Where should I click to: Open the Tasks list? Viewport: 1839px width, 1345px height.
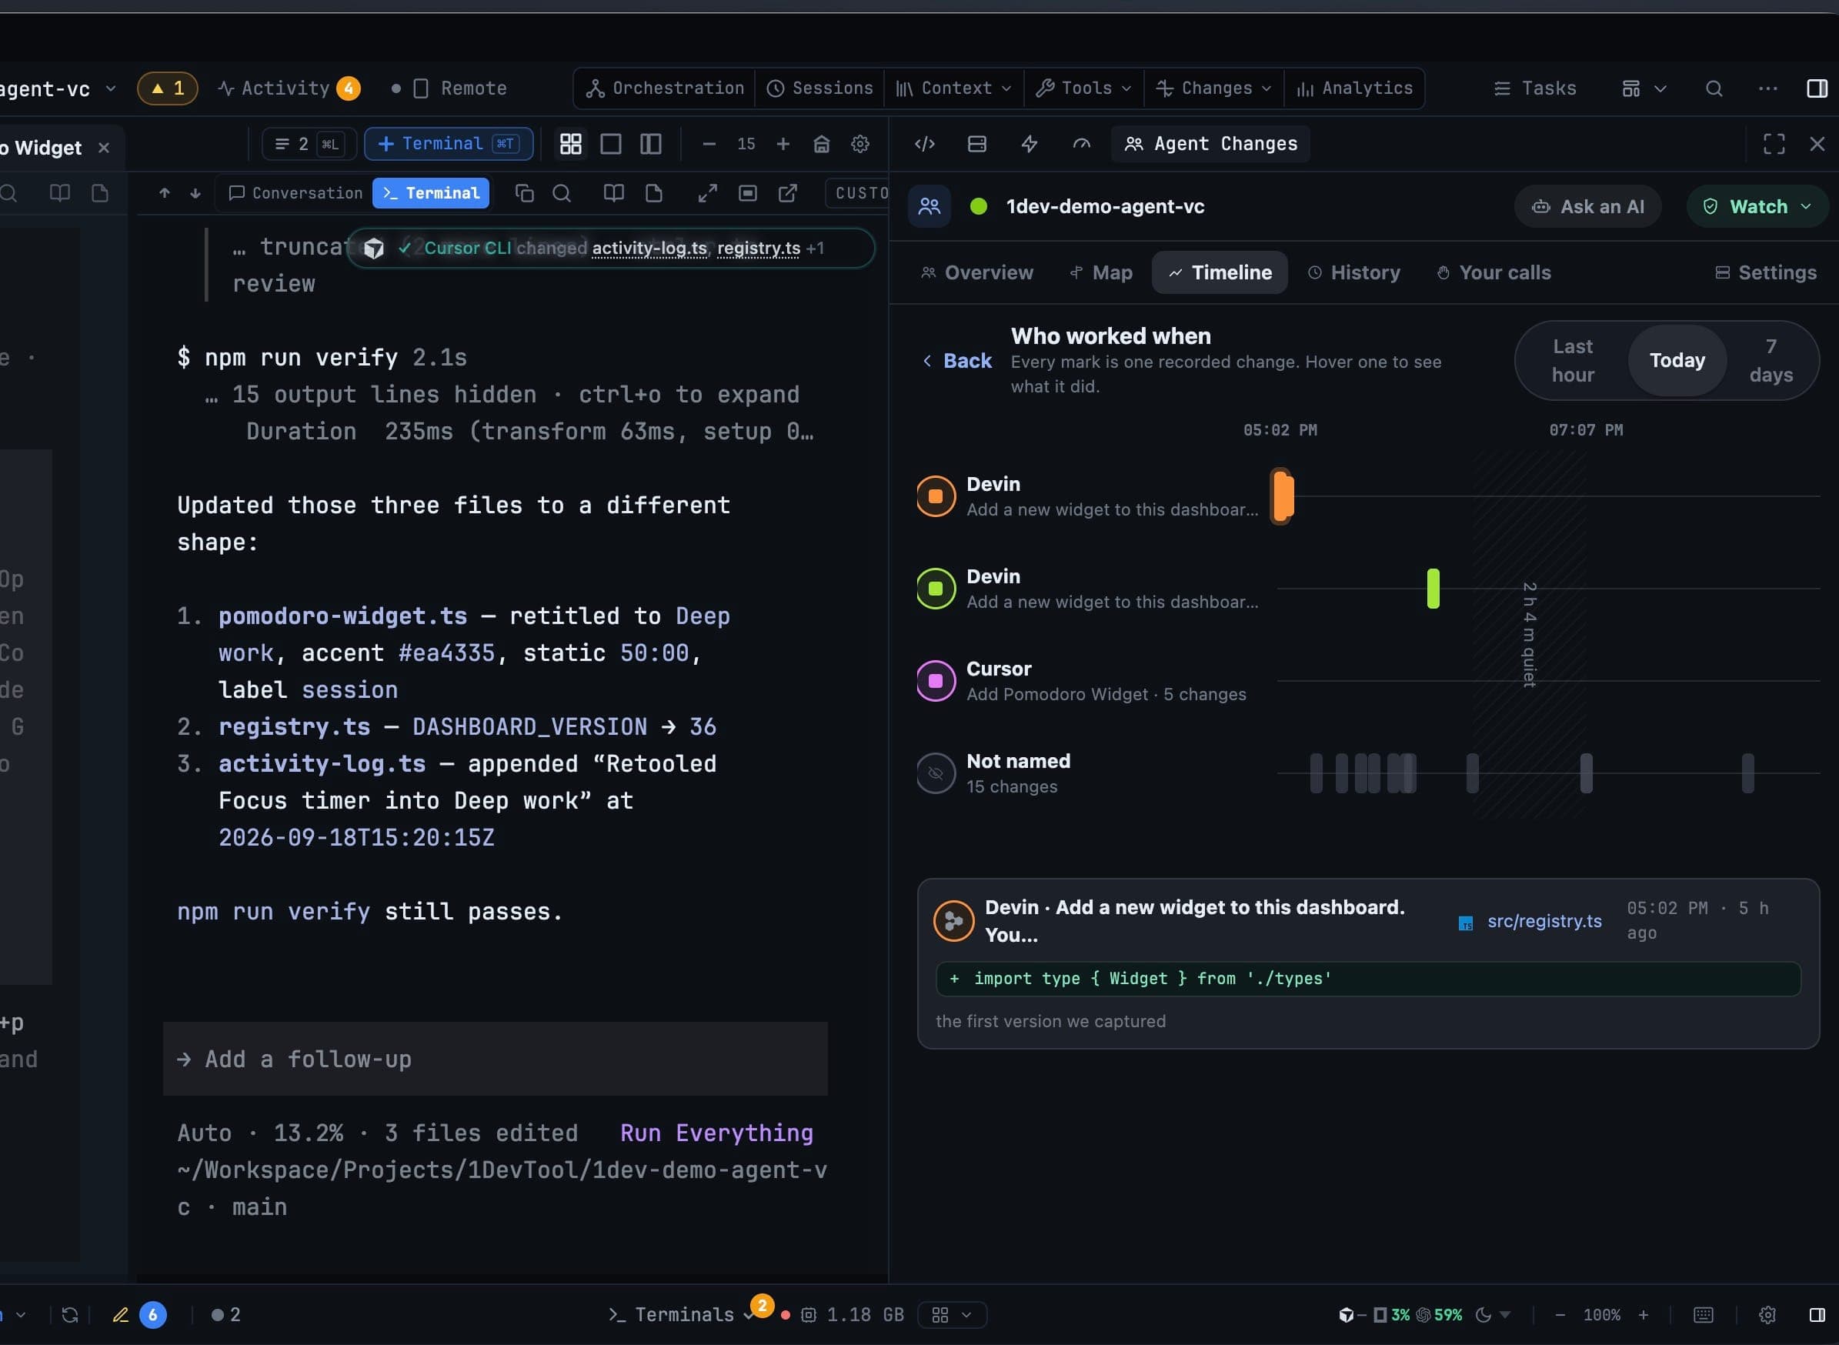[1535, 88]
